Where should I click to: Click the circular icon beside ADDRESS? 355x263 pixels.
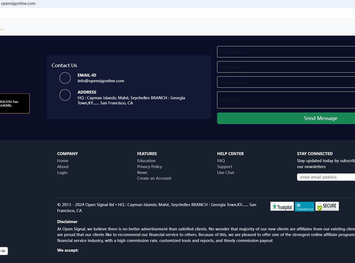65,95
